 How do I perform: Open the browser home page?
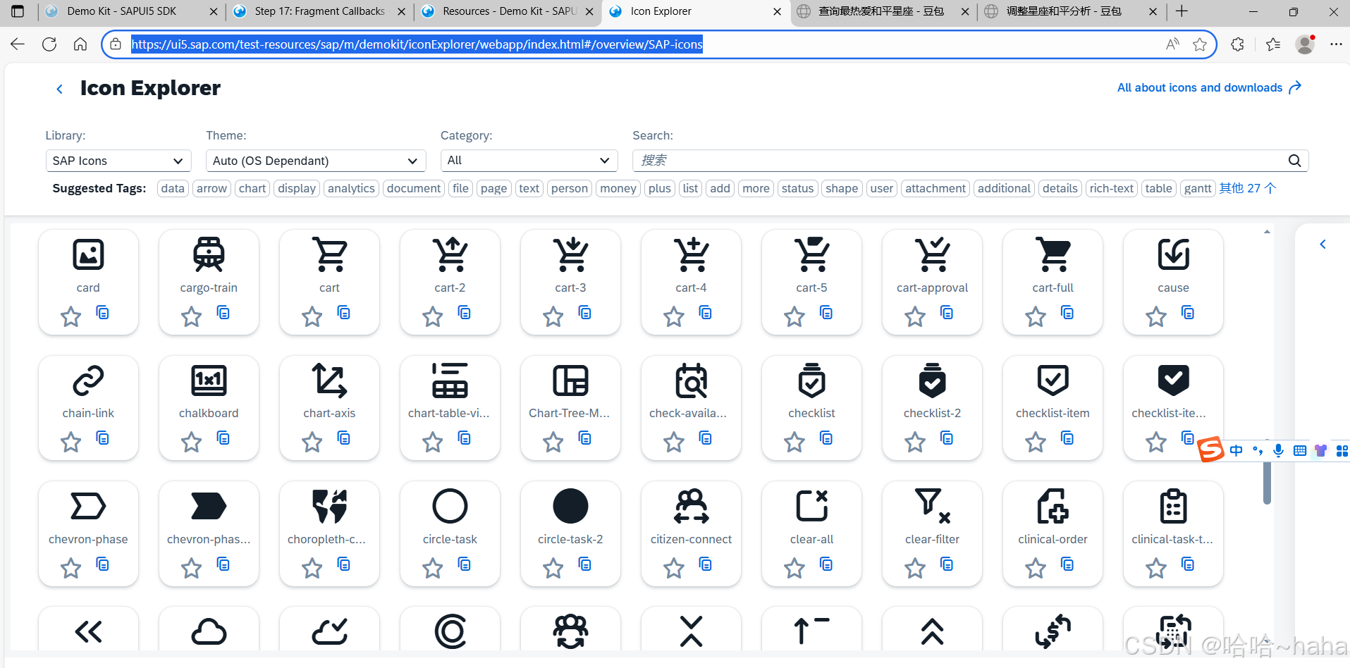80,44
